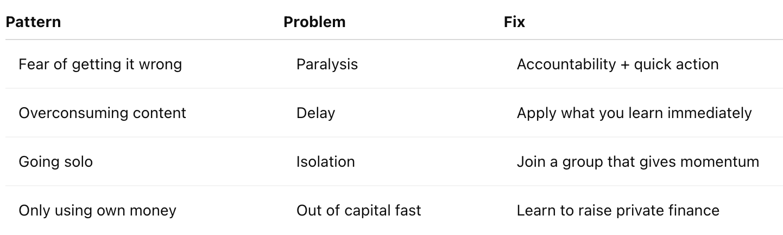Click 'Join a group that gives momentum'
This screenshot has width=783, height=235.
coord(637,162)
